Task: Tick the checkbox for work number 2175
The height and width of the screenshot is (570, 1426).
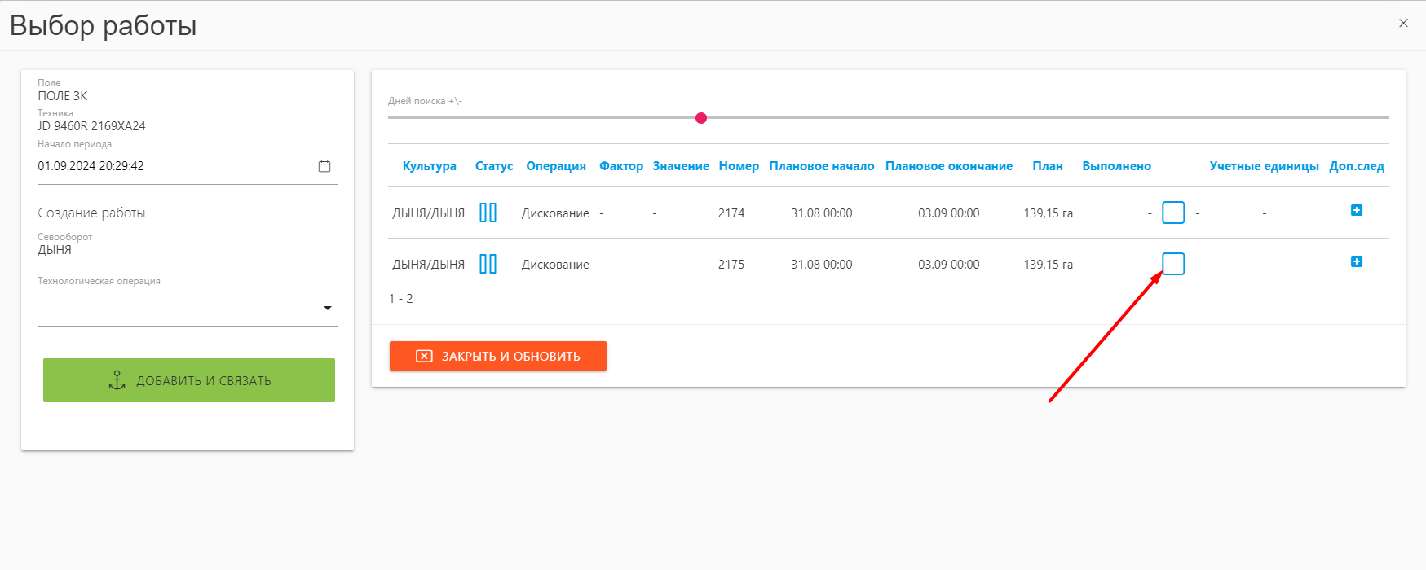Action: coord(1173,264)
